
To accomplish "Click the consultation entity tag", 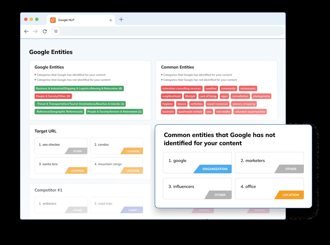I will coord(240,96).
